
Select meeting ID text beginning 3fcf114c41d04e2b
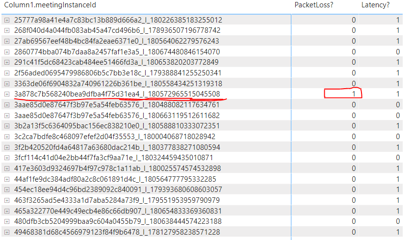point(113,158)
